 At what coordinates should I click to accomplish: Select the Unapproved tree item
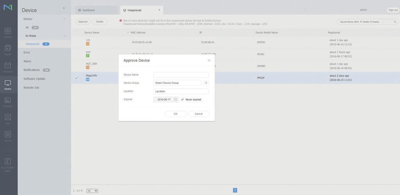click(x=32, y=44)
